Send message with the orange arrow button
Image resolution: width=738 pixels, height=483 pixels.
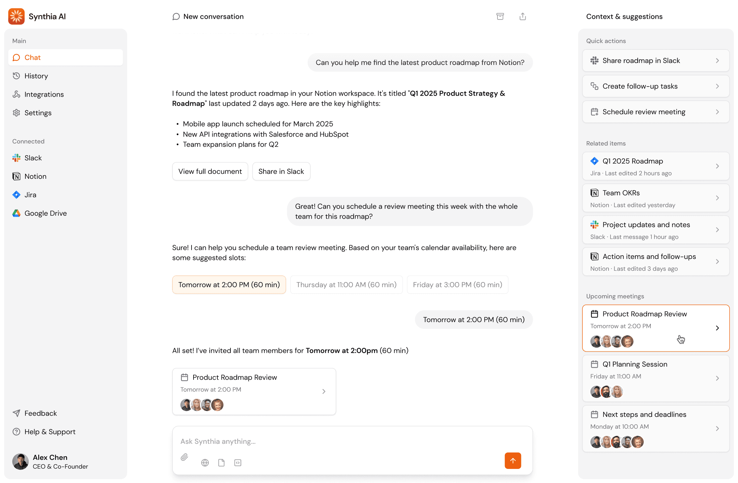513,461
